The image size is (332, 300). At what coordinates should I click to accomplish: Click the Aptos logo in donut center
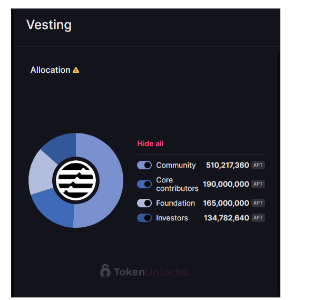pyautogui.click(x=76, y=180)
